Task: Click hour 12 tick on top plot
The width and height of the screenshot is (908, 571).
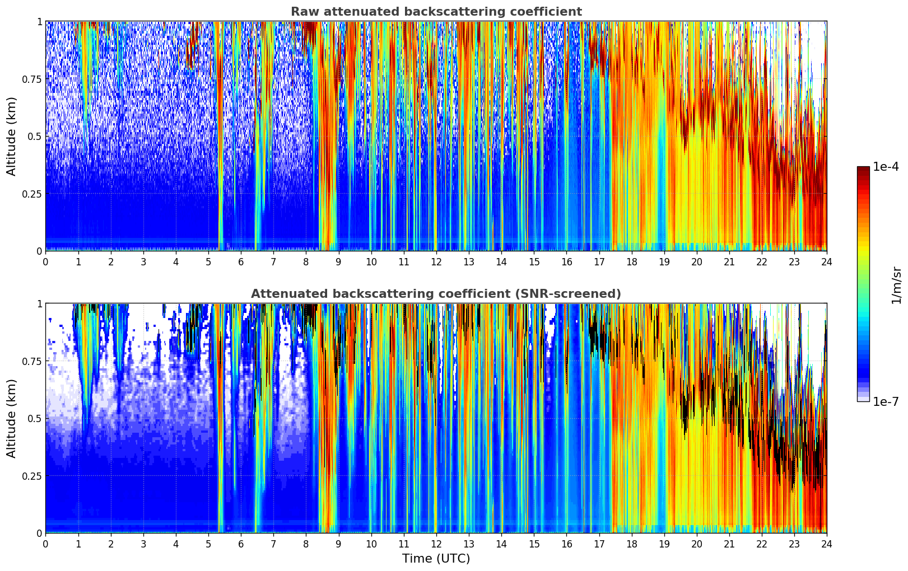Action: [x=436, y=262]
